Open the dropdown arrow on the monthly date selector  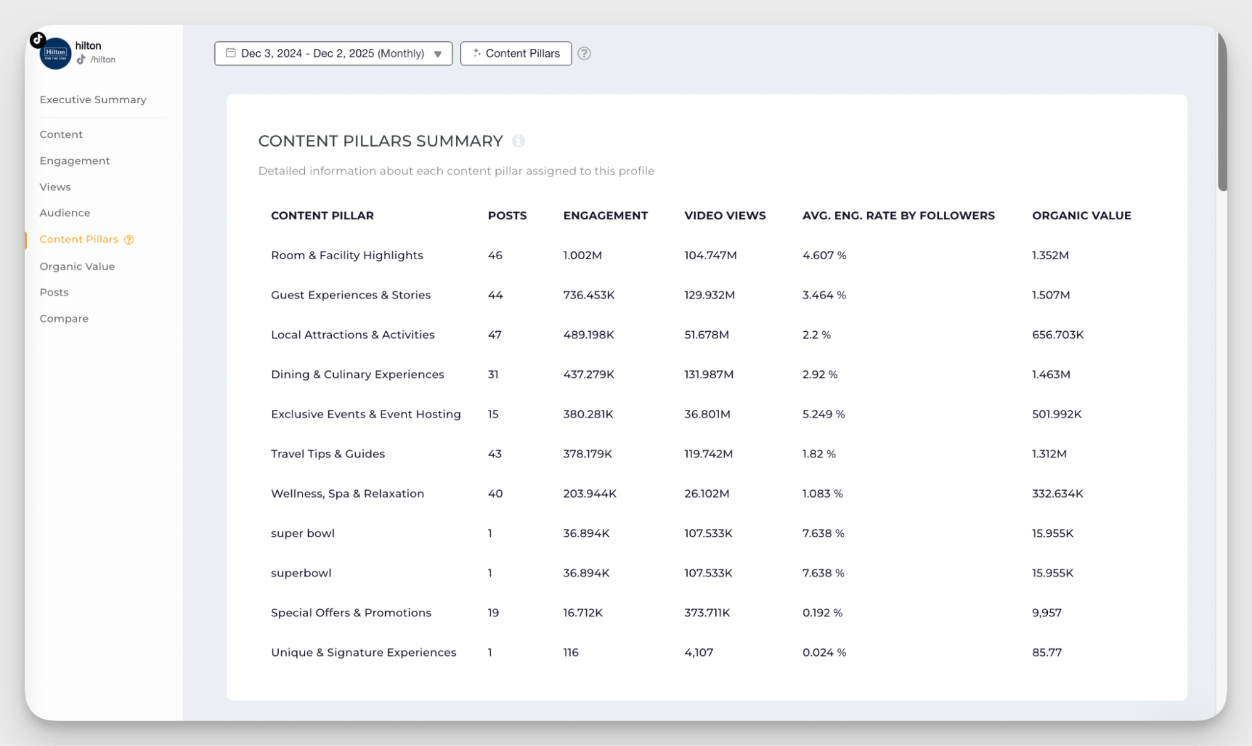click(x=438, y=54)
